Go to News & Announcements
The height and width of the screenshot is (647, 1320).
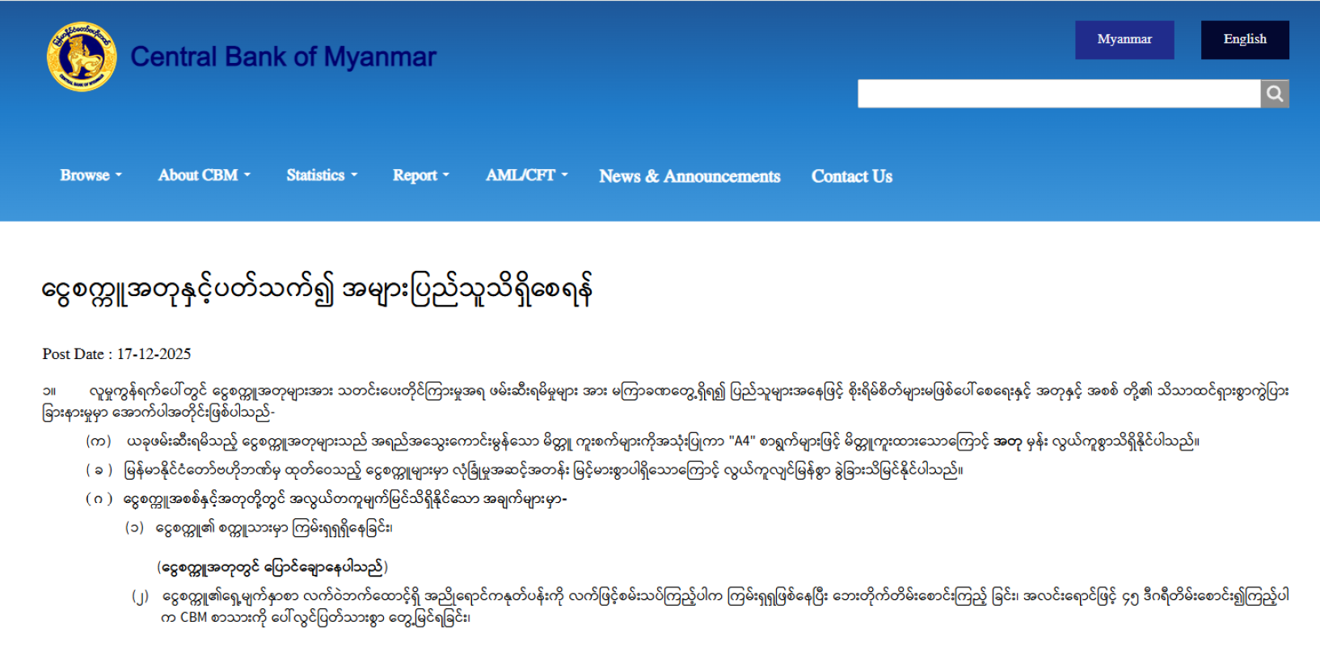click(x=689, y=176)
